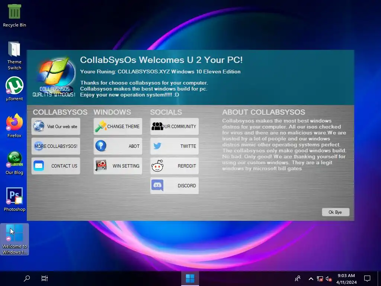Click the Visit Our web site button
The width and height of the screenshot is (381, 286).
point(56,127)
